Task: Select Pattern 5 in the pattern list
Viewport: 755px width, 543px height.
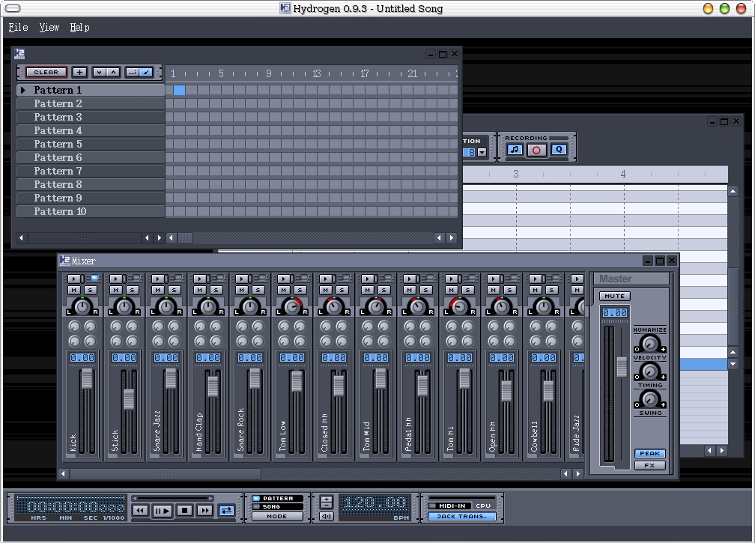Action: (x=91, y=144)
